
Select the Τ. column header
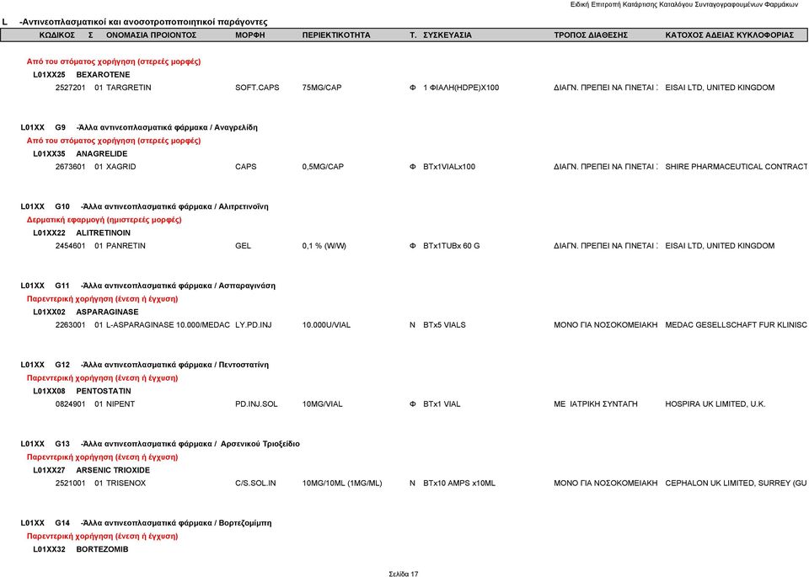pos(413,35)
